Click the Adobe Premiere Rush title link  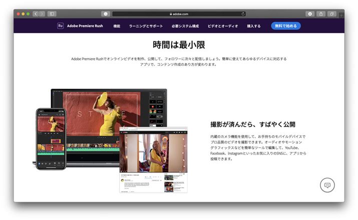[x=85, y=26]
